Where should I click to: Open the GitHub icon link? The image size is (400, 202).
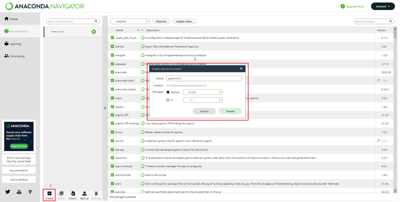(30, 192)
